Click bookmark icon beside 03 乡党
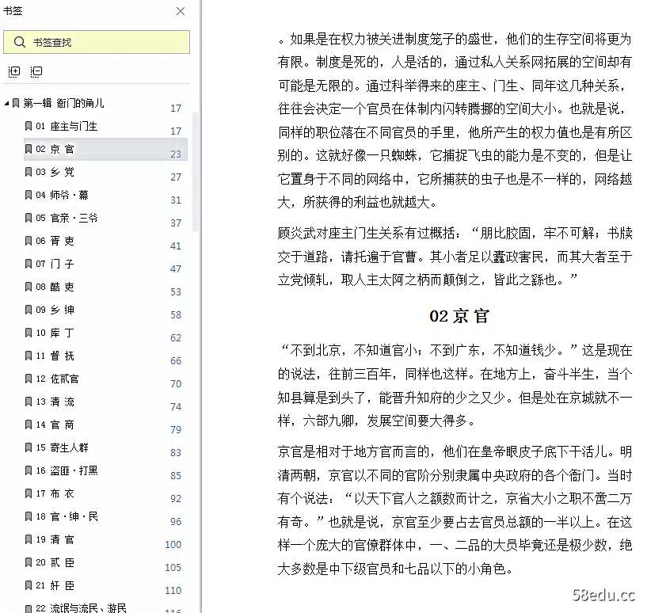The image size is (647, 613). (x=29, y=172)
